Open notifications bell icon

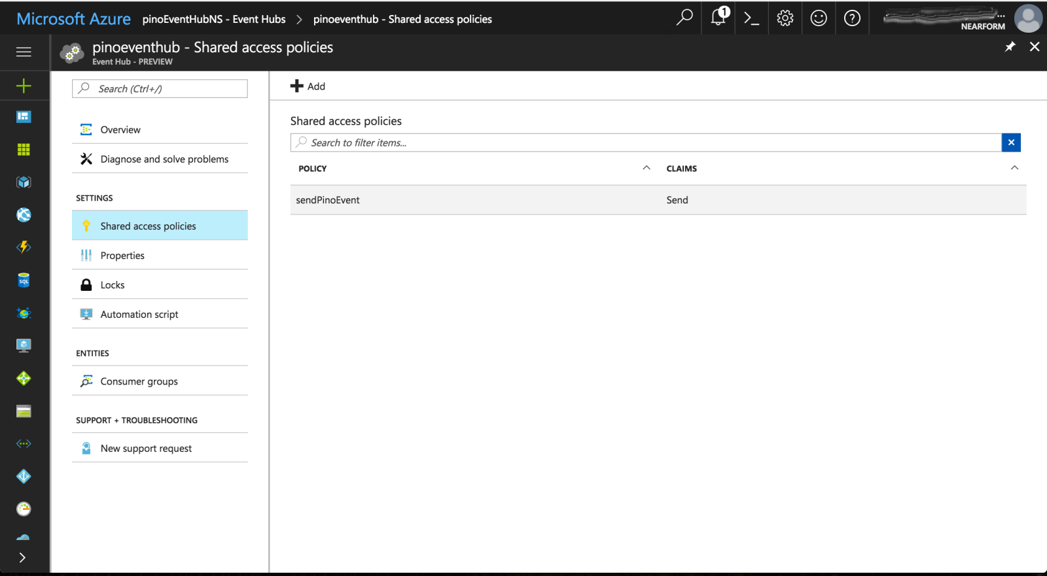pyautogui.click(x=719, y=17)
